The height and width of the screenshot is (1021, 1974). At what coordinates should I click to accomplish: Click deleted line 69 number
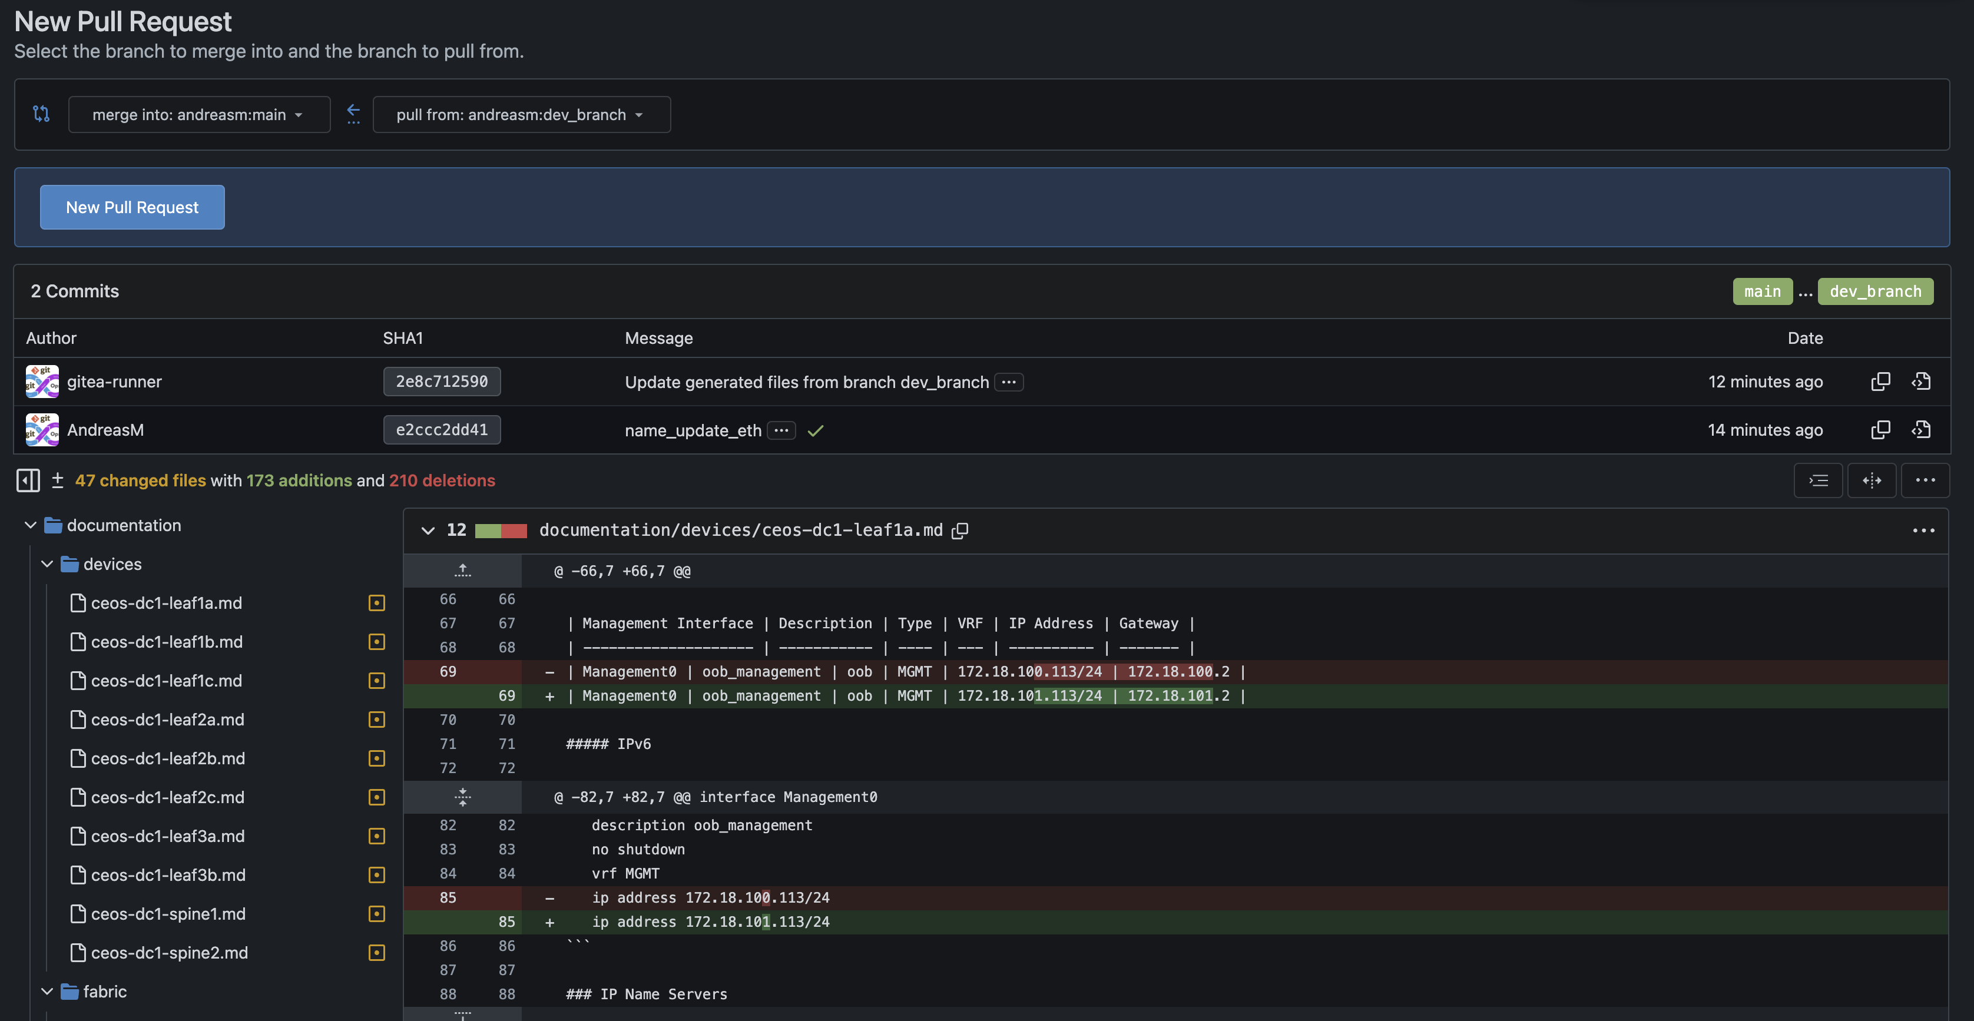tap(448, 672)
